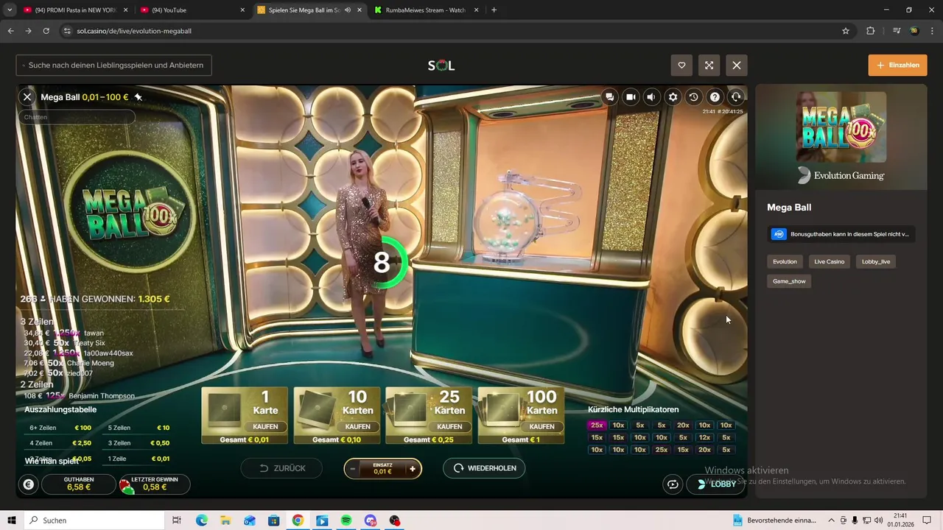Screen dimensions: 943x530
Task: Click the Live Casino tag
Action: coord(830,261)
